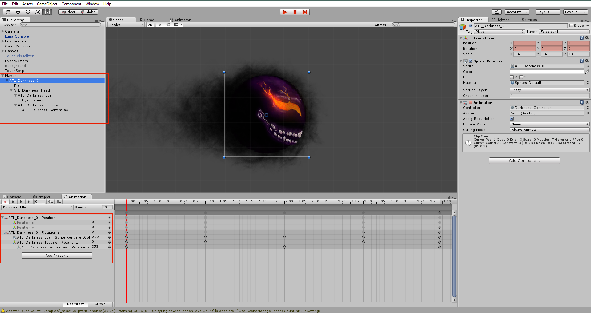Open Transform component gear menu

click(x=587, y=38)
